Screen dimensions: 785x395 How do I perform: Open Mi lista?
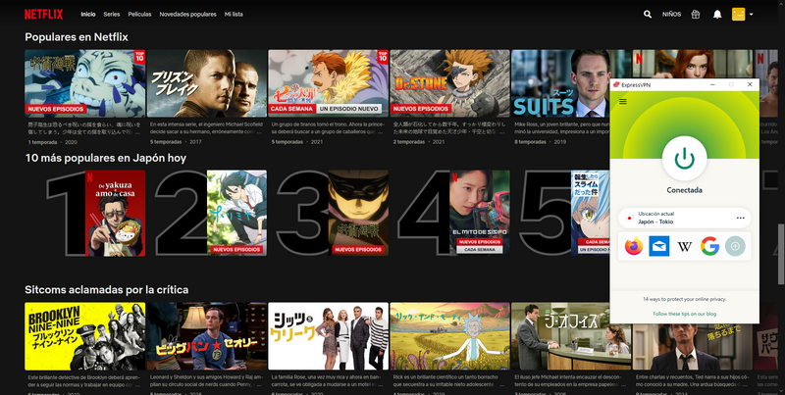(x=234, y=15)
